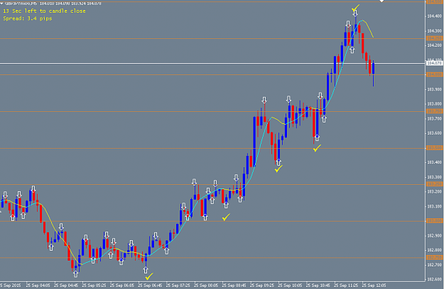The image size is (444, 289).
Task: Click the 184.300 price scale value
Action: pyautogui.click(x=434, y=30)
